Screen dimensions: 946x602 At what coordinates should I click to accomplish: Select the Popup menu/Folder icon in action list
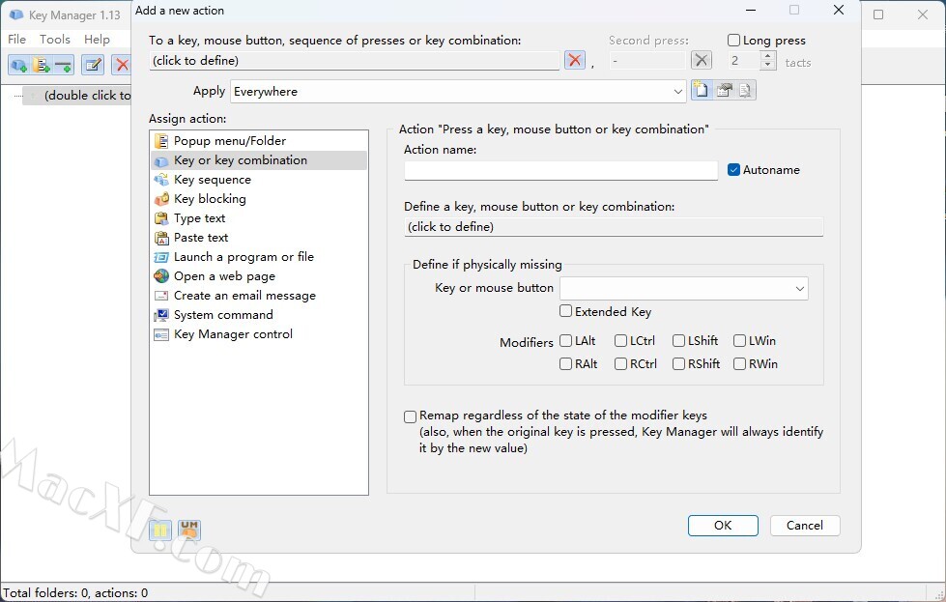161,141
